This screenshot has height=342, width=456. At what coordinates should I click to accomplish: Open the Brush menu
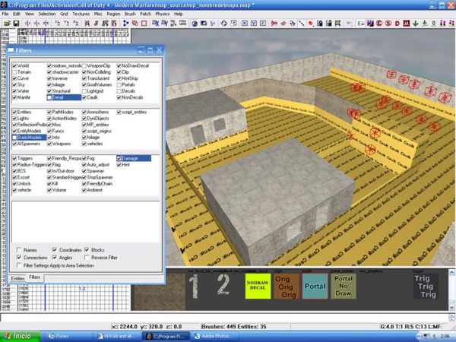[x=130, y=14]
